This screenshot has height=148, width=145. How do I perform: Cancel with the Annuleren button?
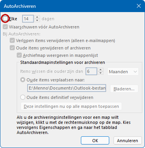pyautogui.click(x=128, y=141)
